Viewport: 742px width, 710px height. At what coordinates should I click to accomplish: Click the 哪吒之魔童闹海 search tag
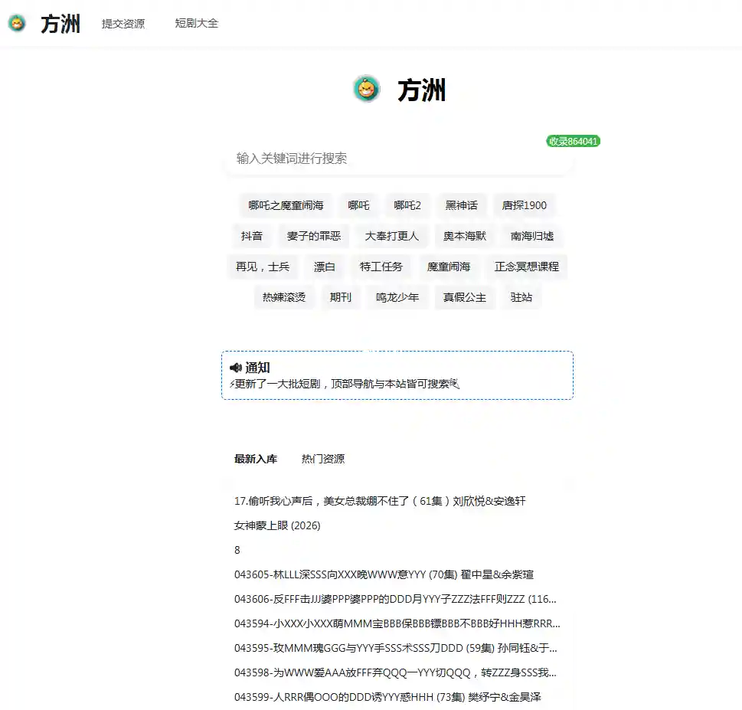point(286,205)
